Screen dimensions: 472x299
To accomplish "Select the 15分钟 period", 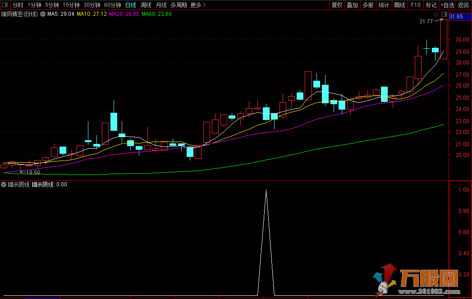I will [71, 5].
